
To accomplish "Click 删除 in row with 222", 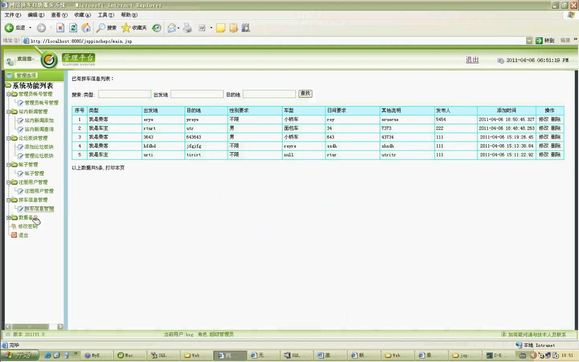I will click(x=556, y=128).
